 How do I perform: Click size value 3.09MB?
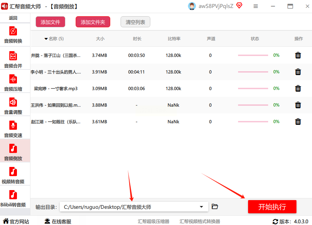click(x=100, y=88)
